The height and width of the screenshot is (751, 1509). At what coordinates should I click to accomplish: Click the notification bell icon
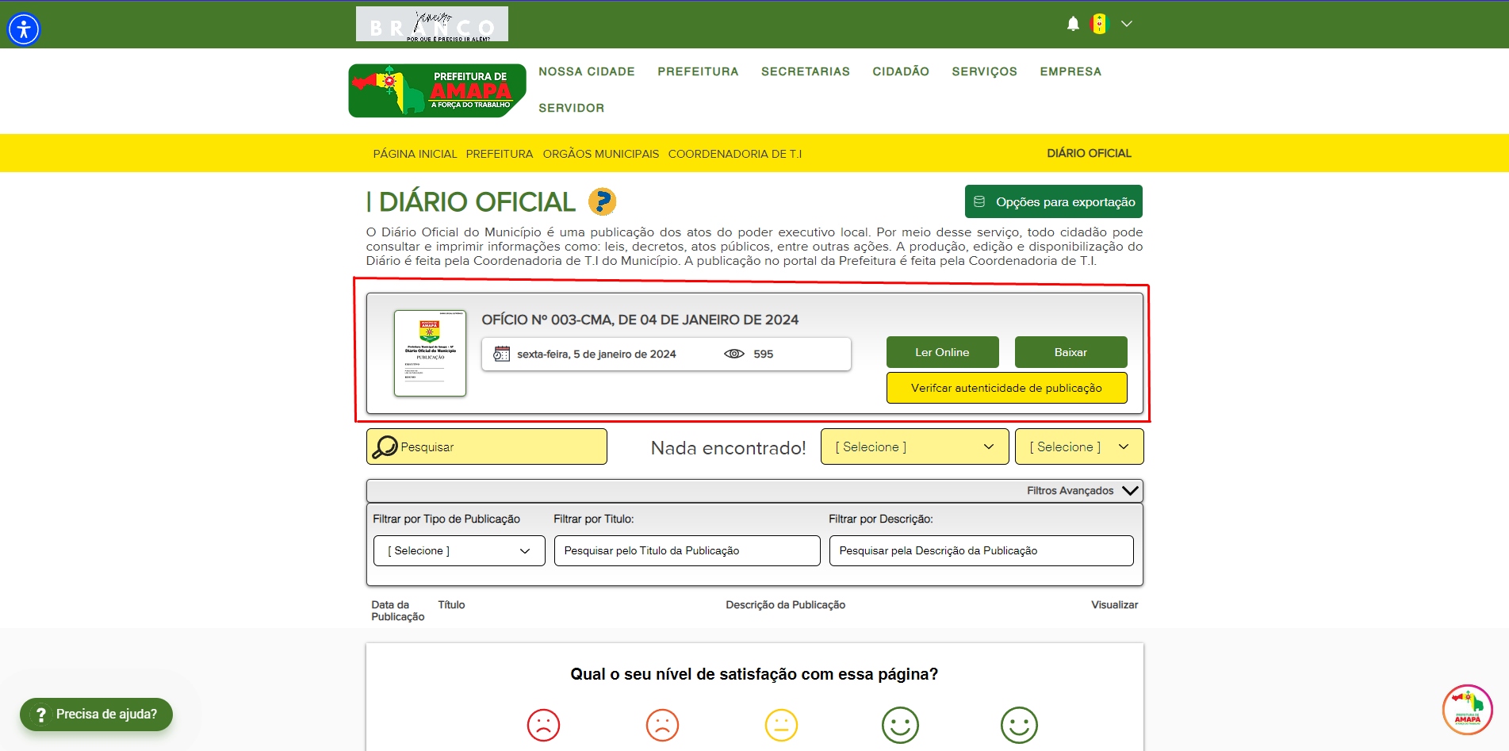[1073, 24]
